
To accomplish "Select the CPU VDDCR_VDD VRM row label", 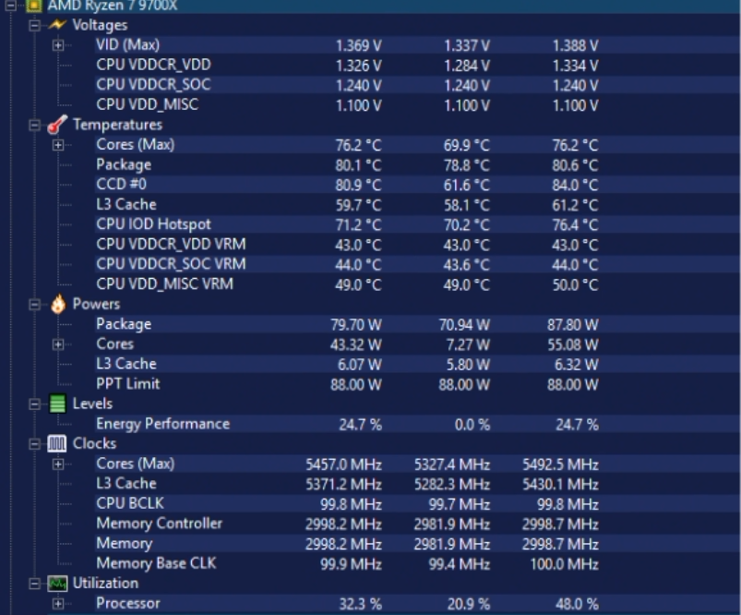I will [x=171, y=244].
